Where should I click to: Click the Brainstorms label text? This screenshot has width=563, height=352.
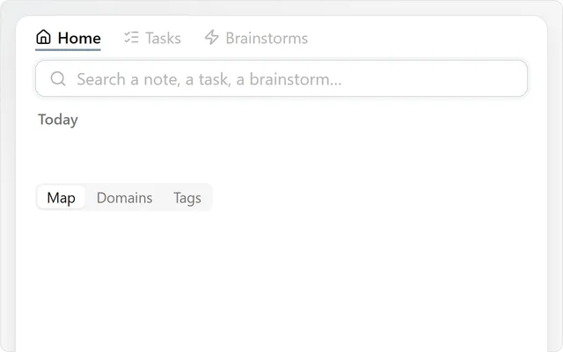point(267,38)
